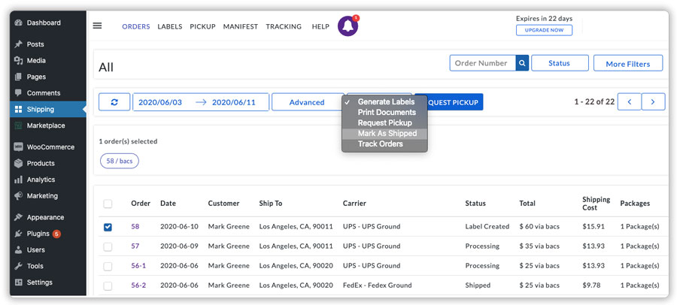This screenshot has width=677, height=305.
Task: Open the Dashboard sidebar icon
Action: click(x=18, y=23)
